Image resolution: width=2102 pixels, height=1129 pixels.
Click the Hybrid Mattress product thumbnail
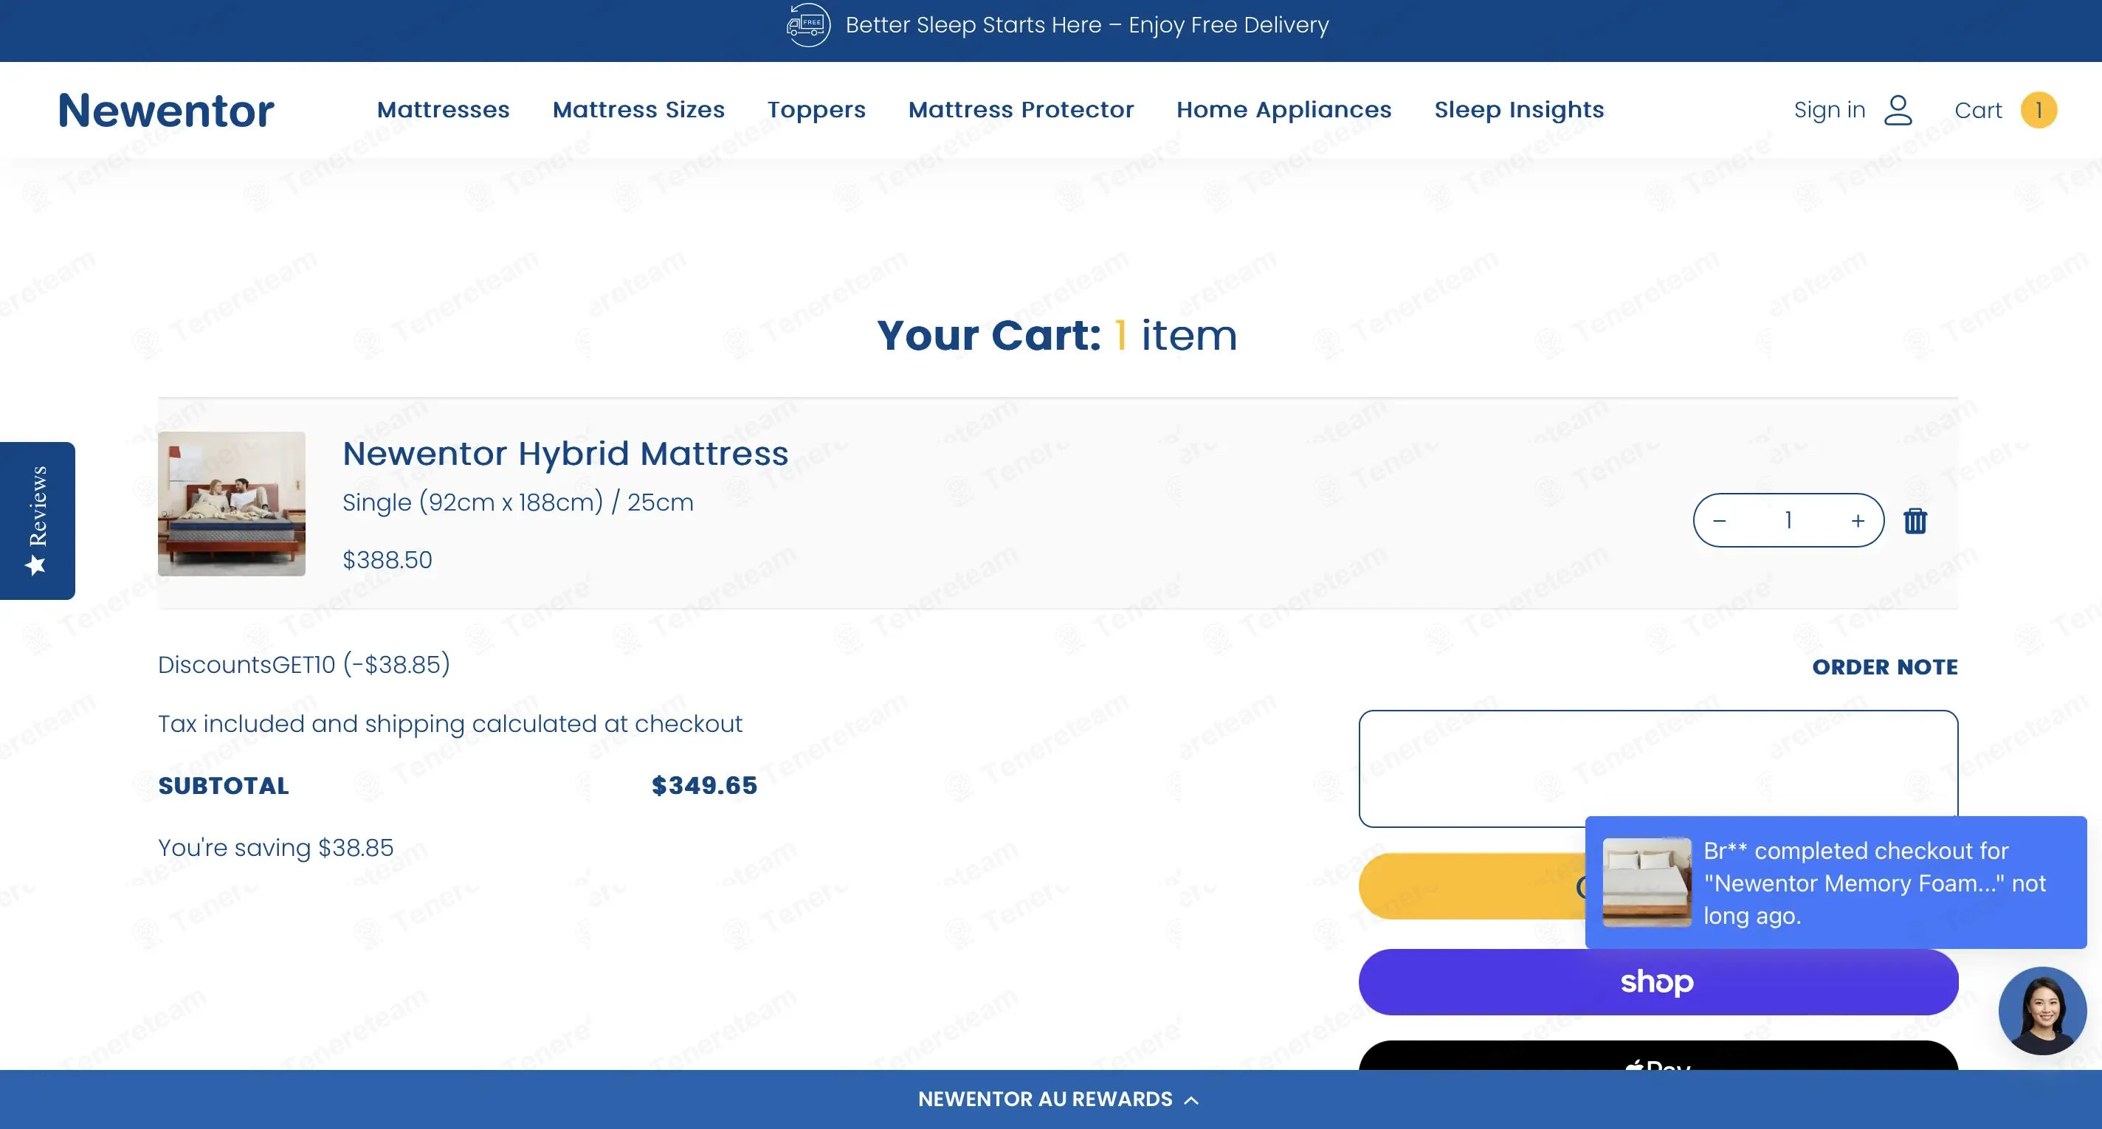click(x=232, y=503)
